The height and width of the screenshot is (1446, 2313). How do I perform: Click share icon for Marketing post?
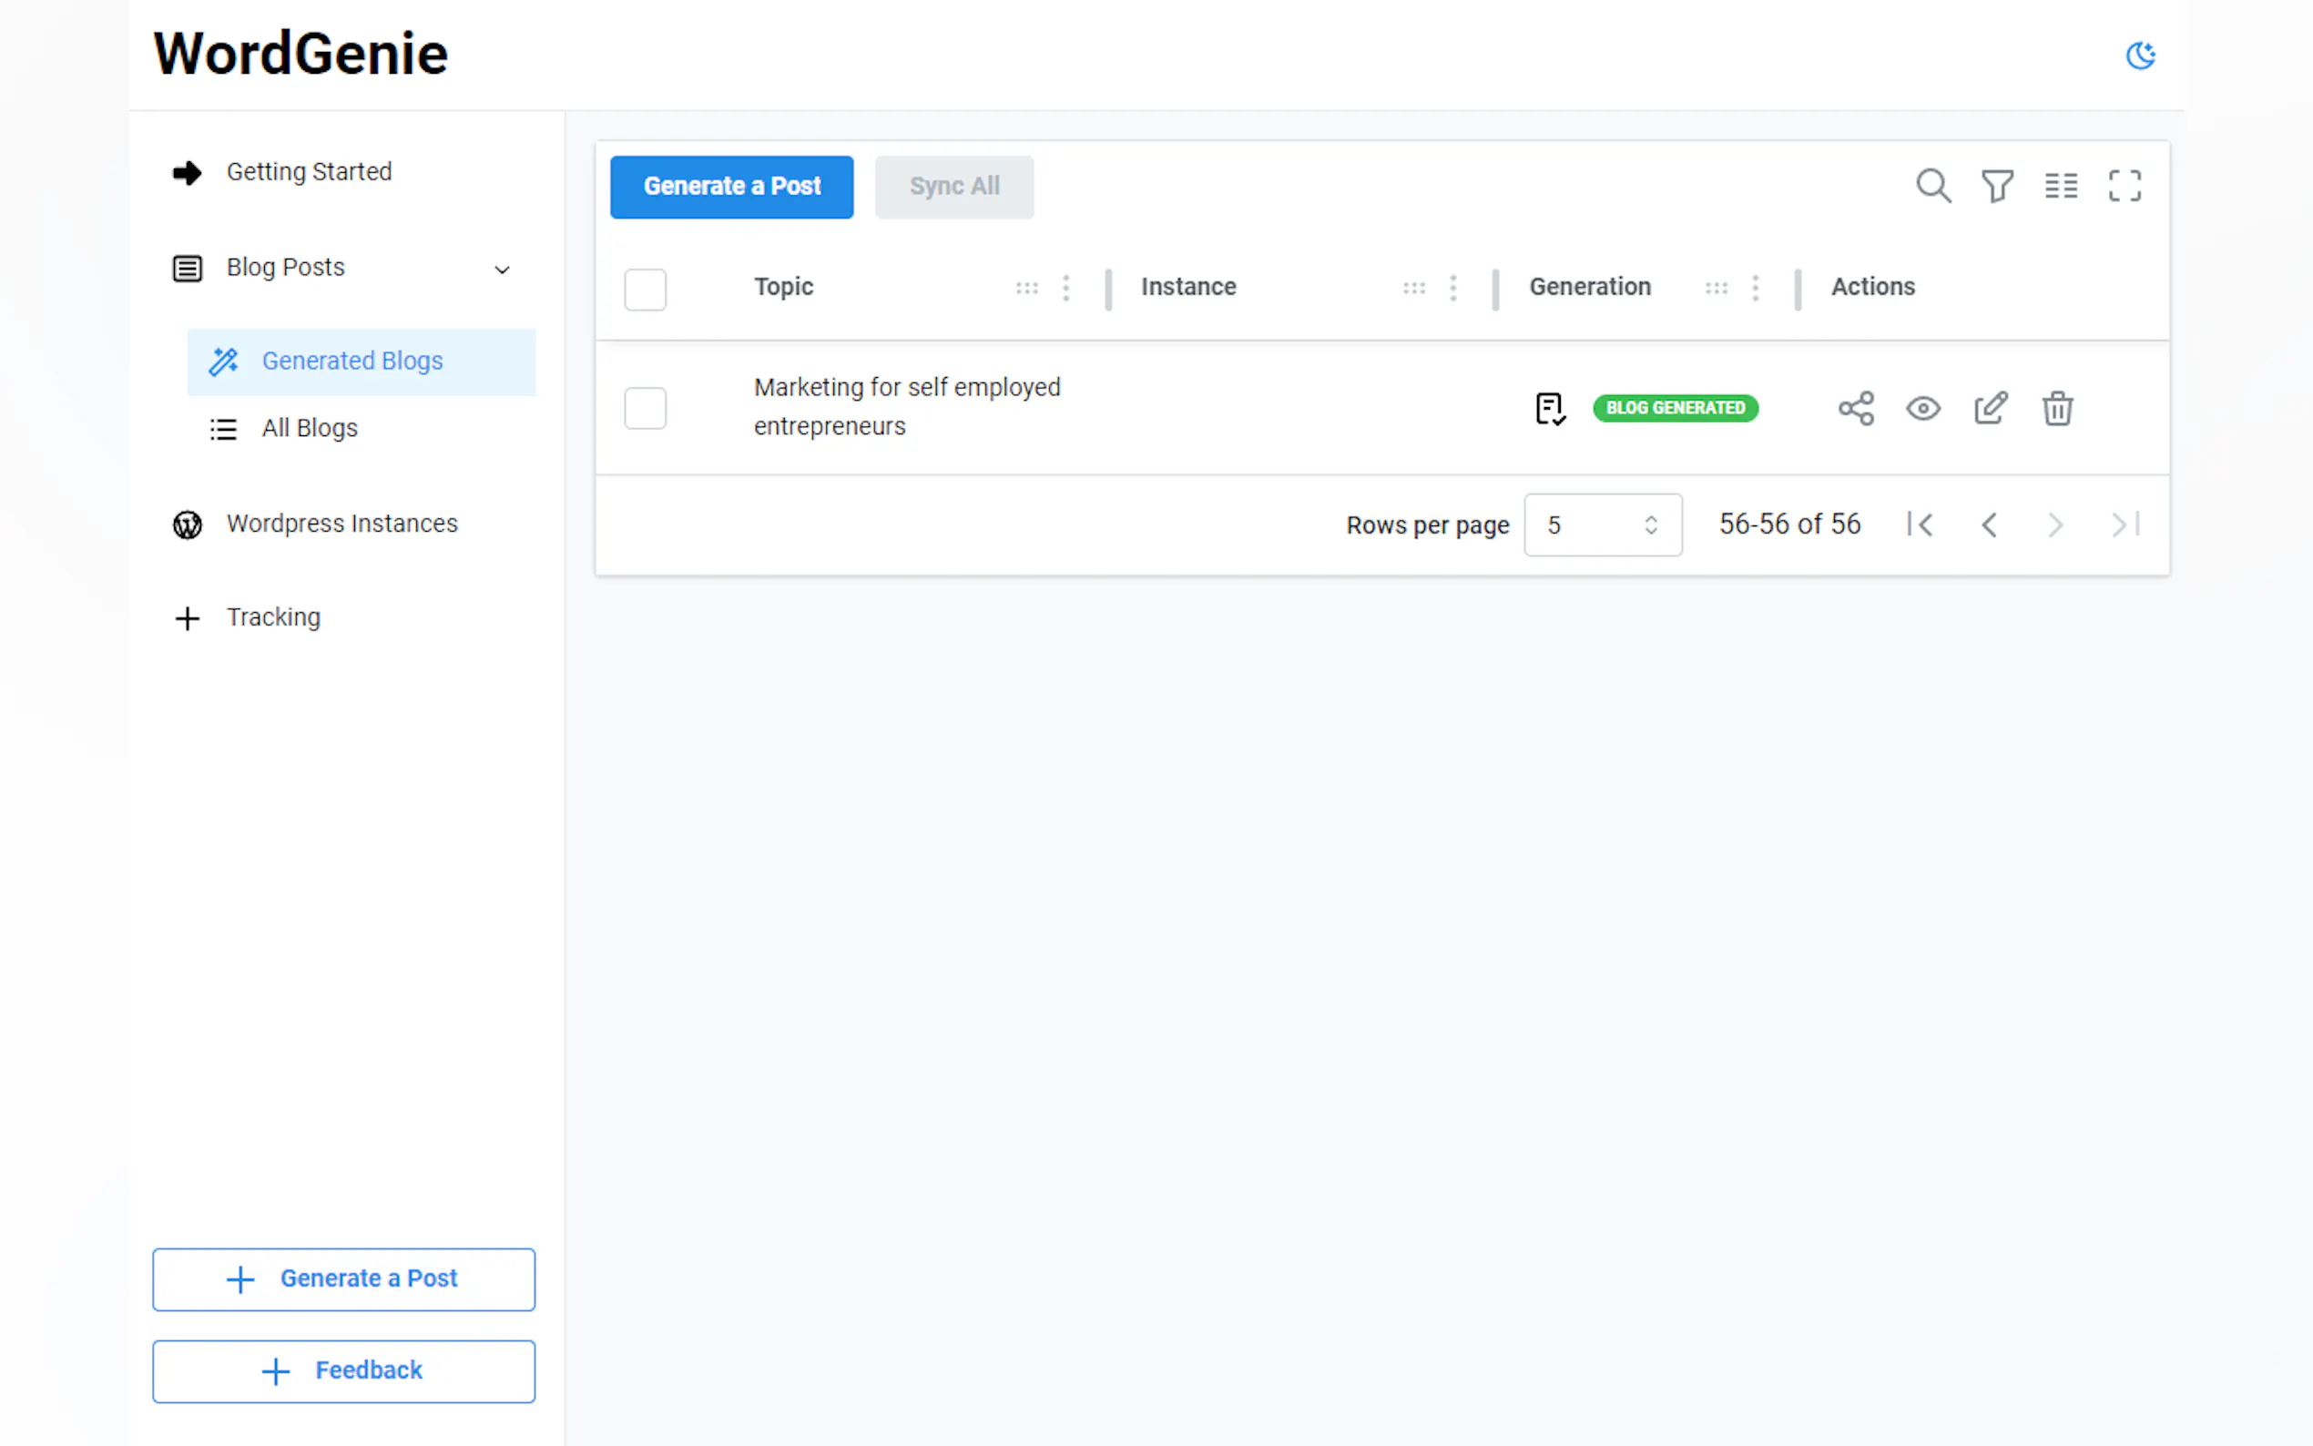[1855, 408]
